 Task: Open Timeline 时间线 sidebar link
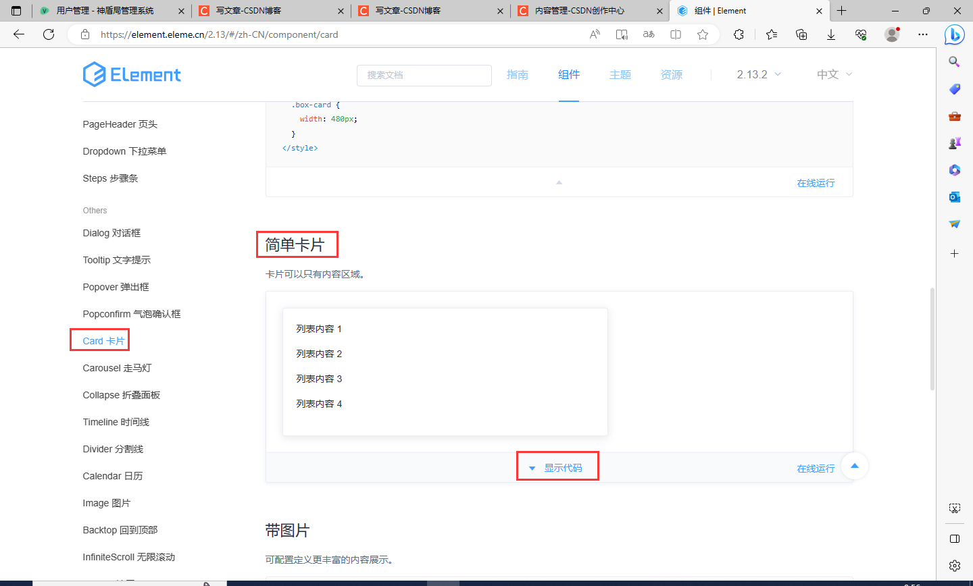pyautogui.click(x=116, y=422)
